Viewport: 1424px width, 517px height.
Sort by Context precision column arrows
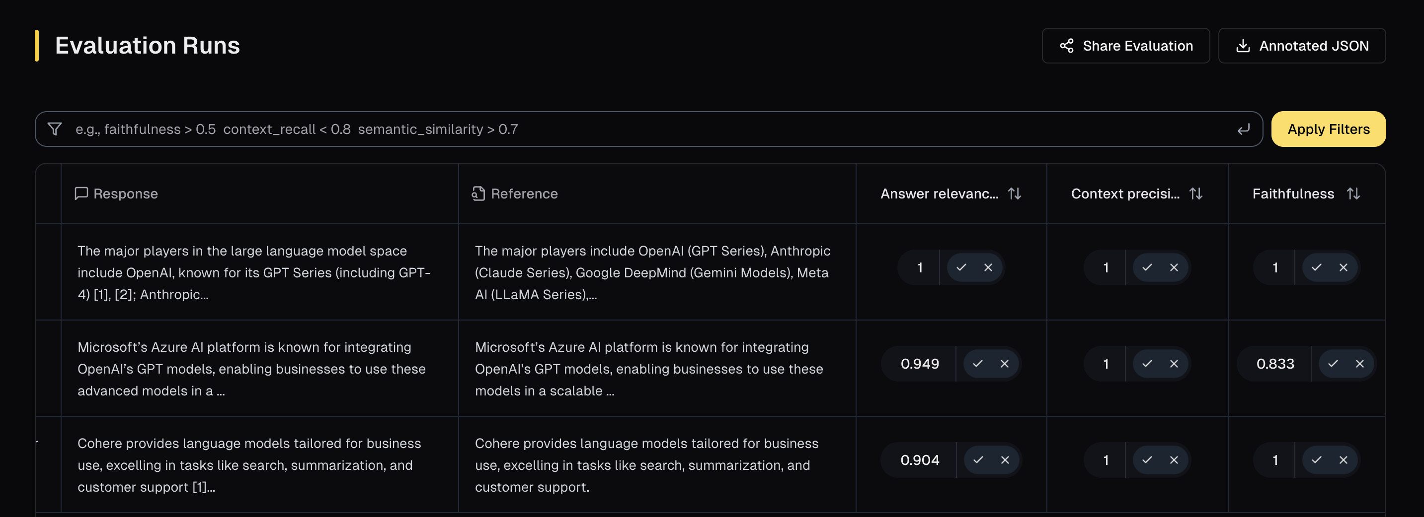1196,194
